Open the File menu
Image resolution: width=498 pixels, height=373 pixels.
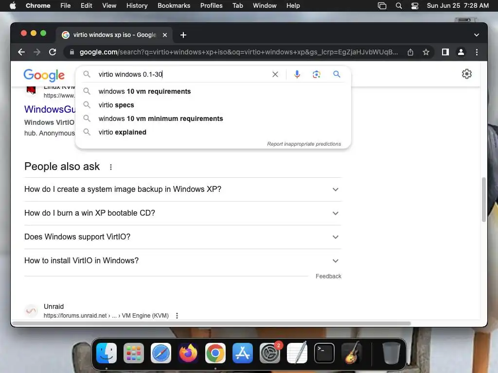pyautogui.click(x=66, y=6)
